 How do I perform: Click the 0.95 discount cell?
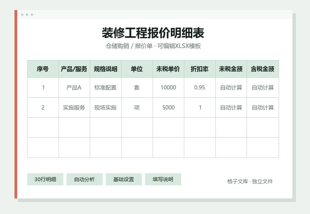pyautogui.click(x=200, y=87)
